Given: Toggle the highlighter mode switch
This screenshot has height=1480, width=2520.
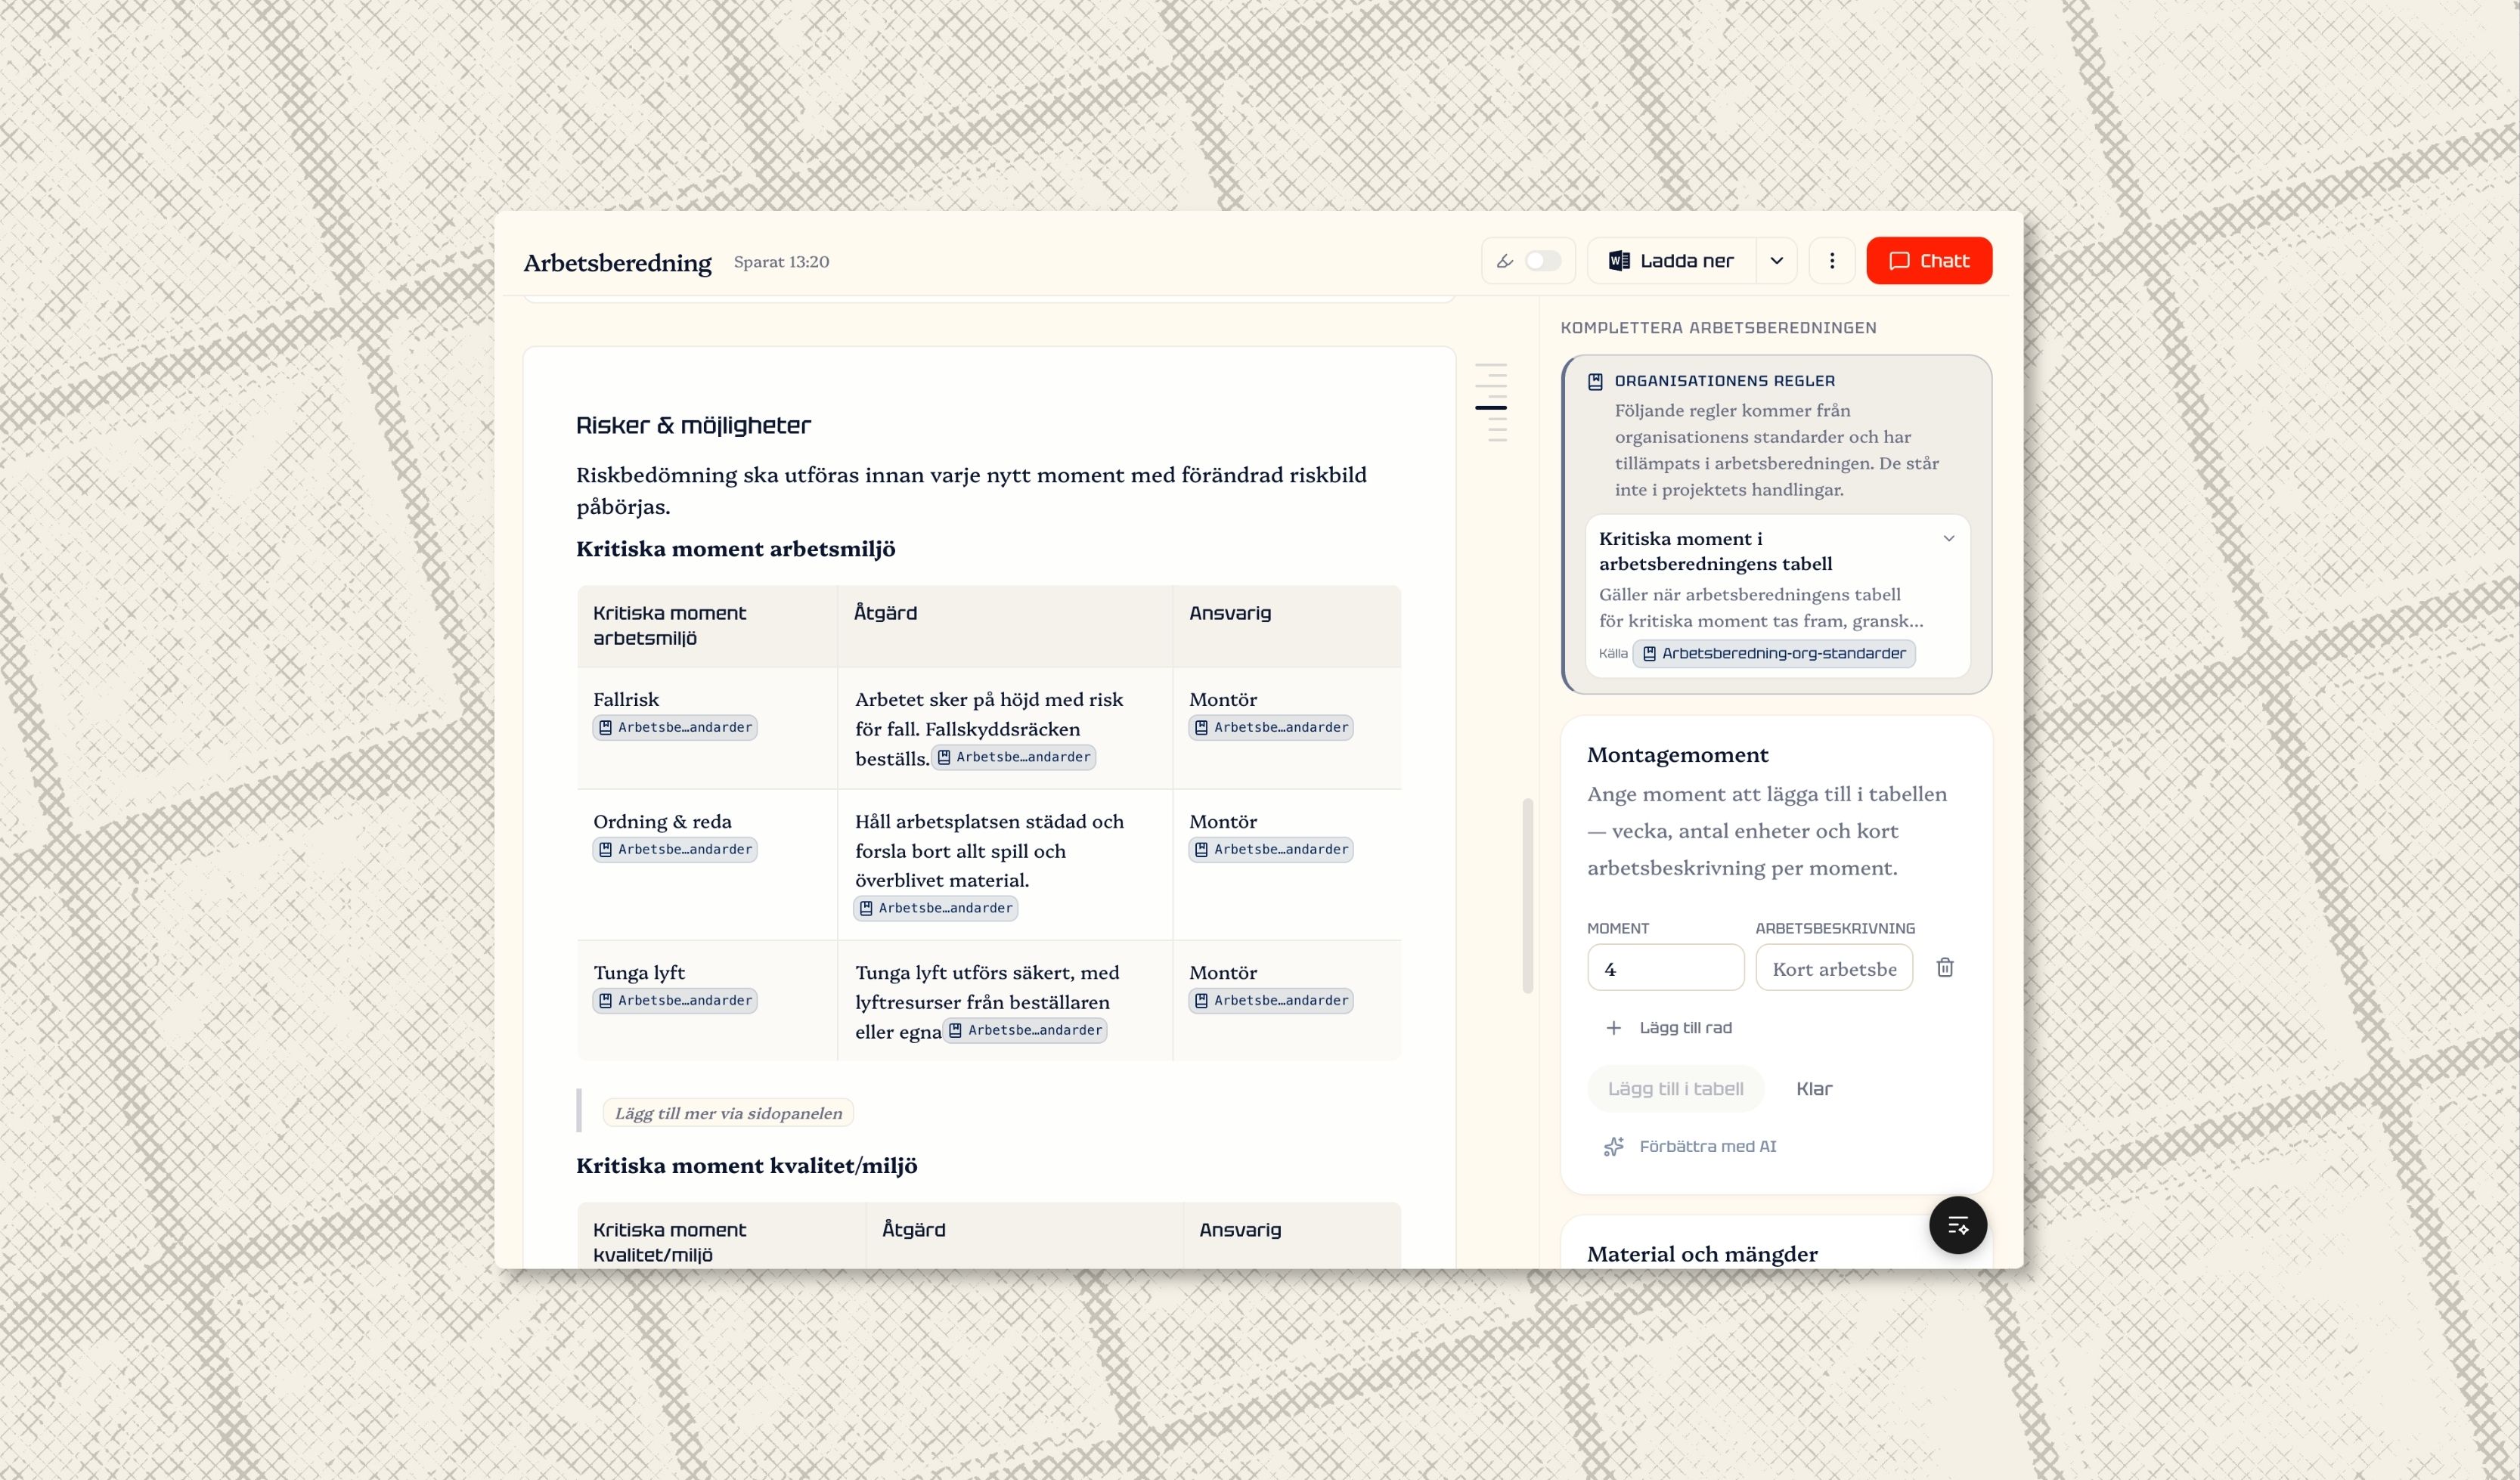Looking at the screenshot, I should pyautogui.click(x=1542, y=261).
